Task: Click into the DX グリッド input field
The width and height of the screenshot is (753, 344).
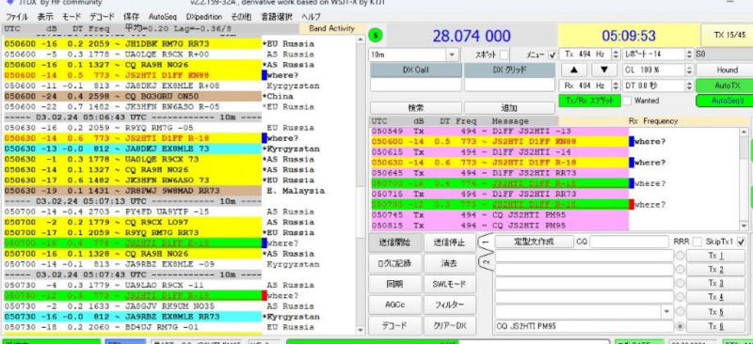Action: (x=509, y=85)
